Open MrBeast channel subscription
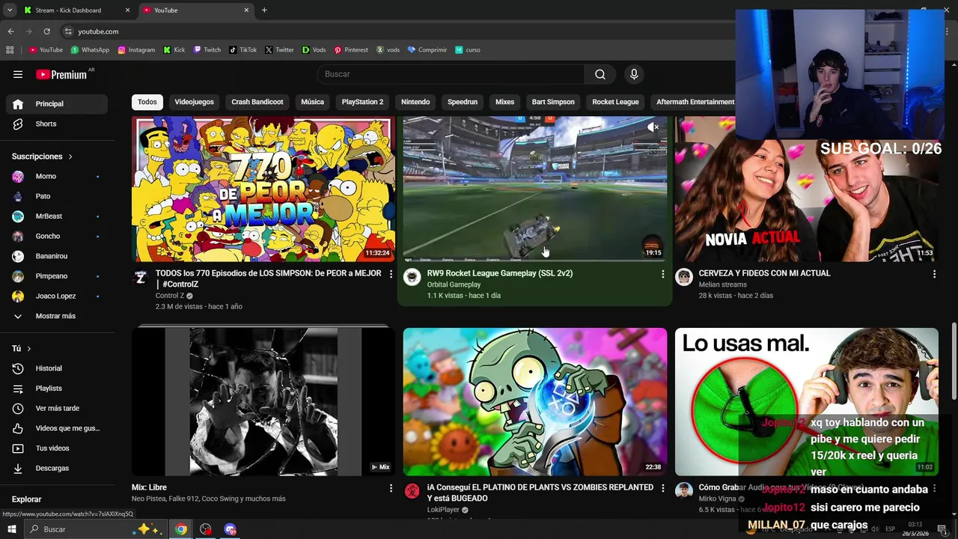Viewport: 958px width, 539px height. click(57, 216)
